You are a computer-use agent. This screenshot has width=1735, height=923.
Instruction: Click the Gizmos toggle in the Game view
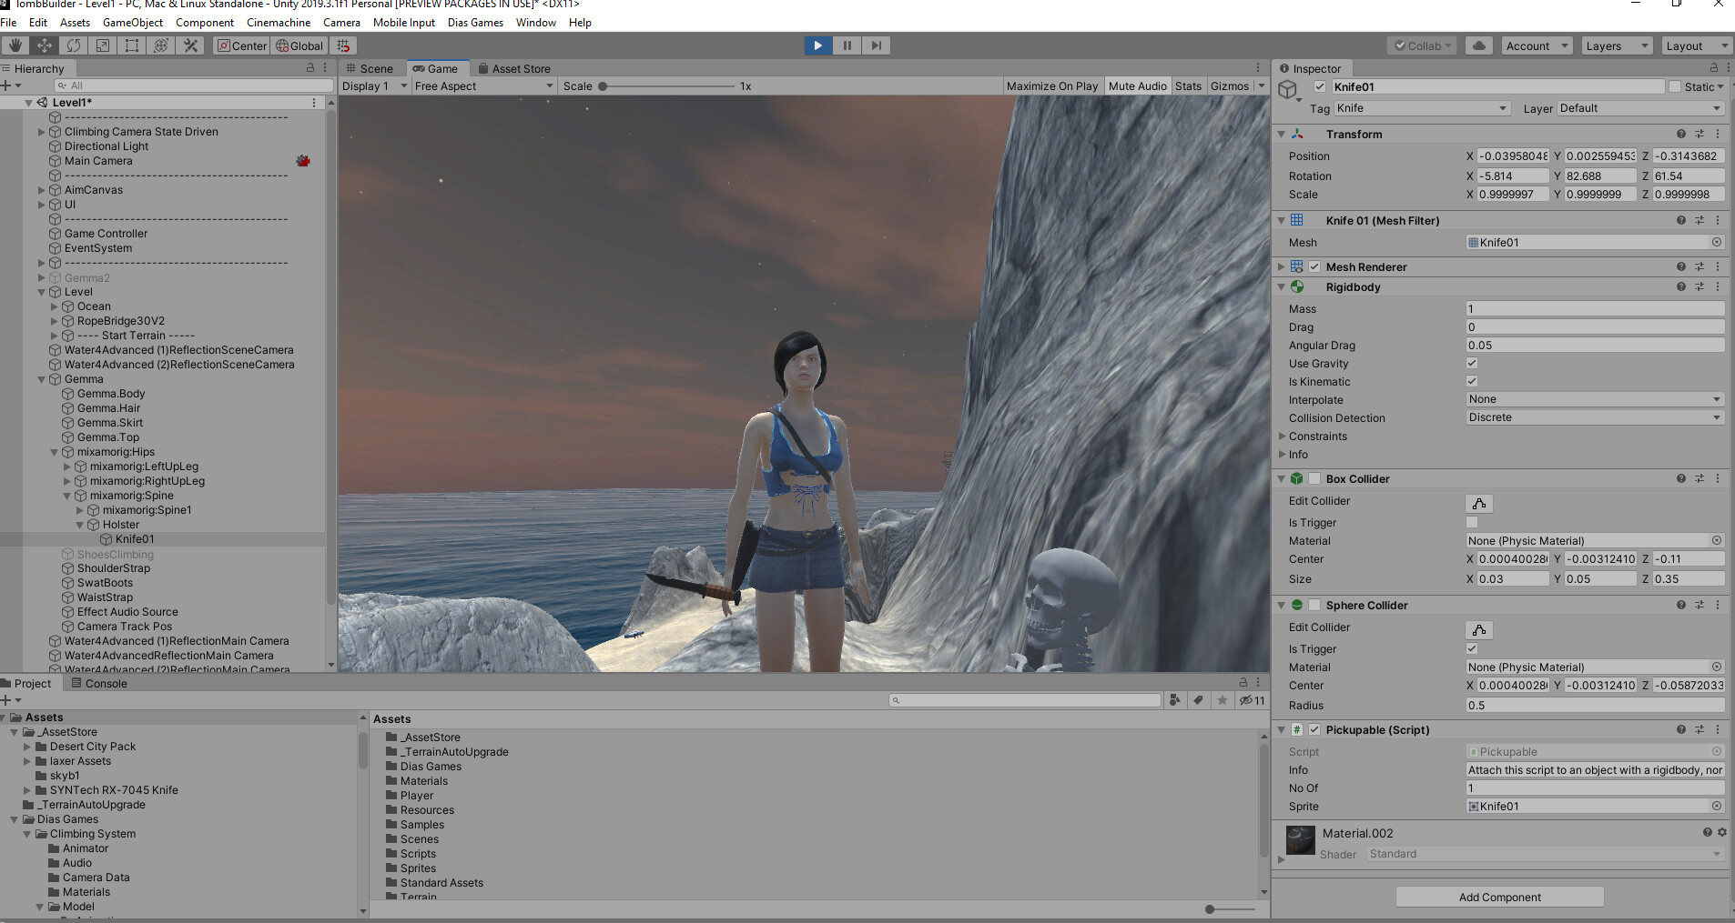tap(1231, 85)
